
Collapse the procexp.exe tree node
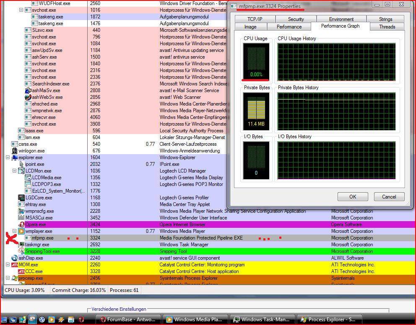pyautogui.click(x=8, y=278)
